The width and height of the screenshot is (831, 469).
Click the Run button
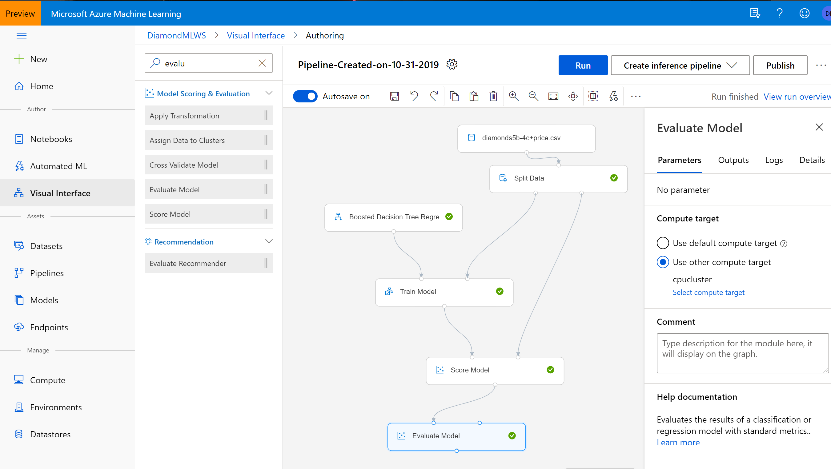[x=583, y=65]
